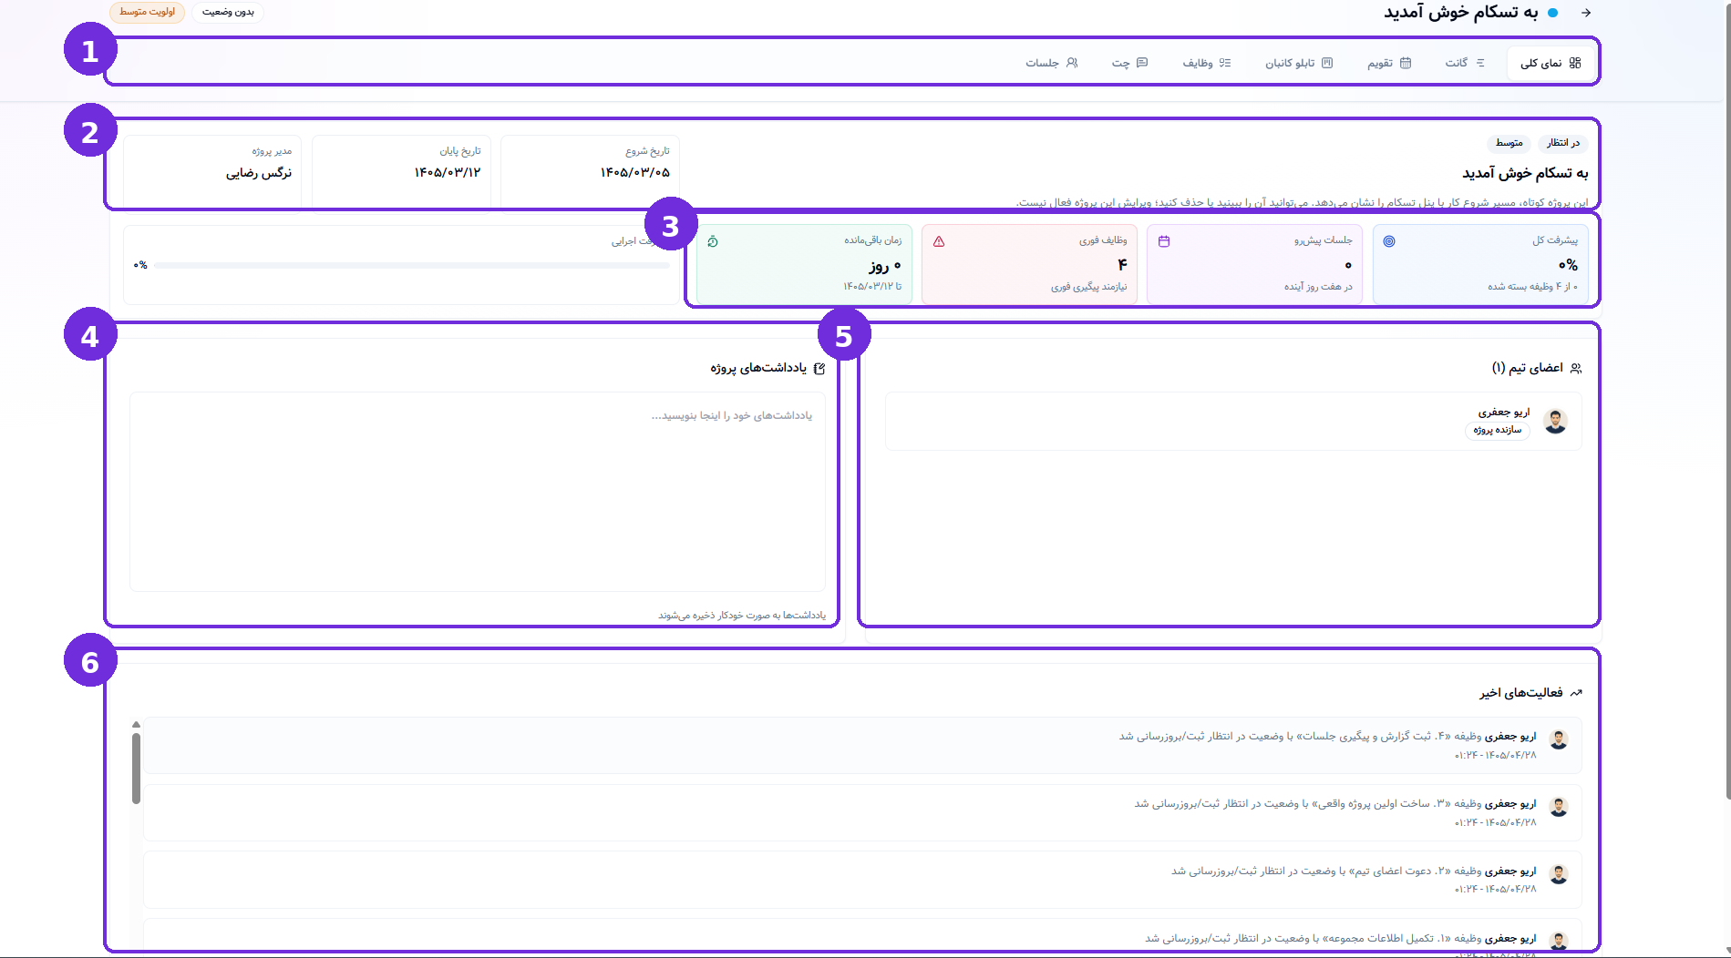Image resolution: width=1731 pixels, height=958 pixels.
Task: Click the سازنده پروژه role badge
Action: (x=1498, y=430)
